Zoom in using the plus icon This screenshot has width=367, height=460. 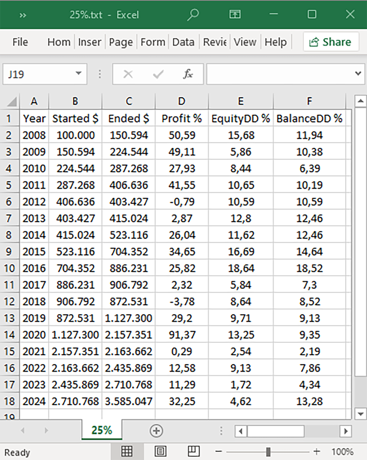(x=316, y=452)
